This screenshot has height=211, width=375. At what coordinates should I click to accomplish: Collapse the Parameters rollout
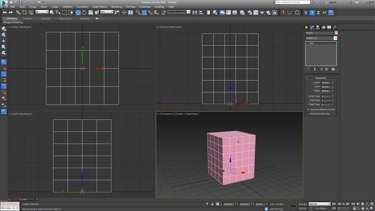click(x=321, y=78)
